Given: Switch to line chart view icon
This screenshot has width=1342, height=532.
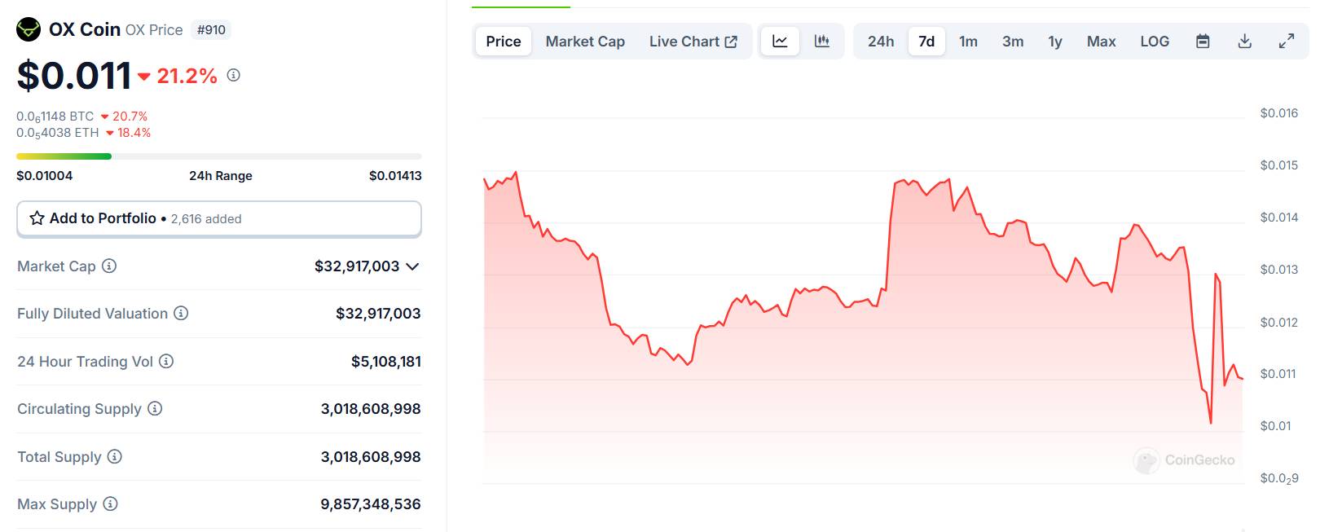Looking at the screenshot, I should 780,42.
